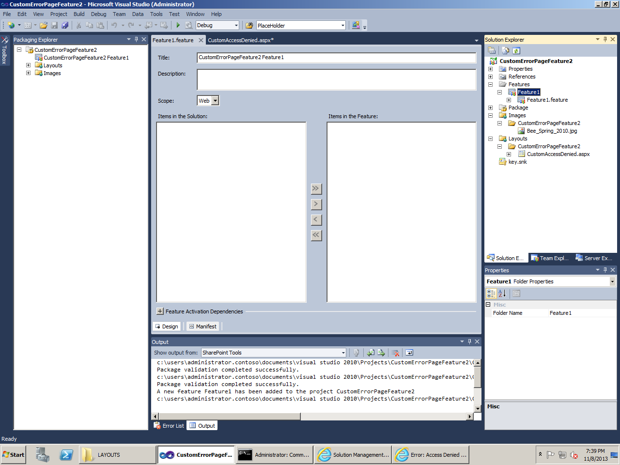Click the Windows Start button
The width and height of the screenshot is (620, 465).
(x=13, y=455)
